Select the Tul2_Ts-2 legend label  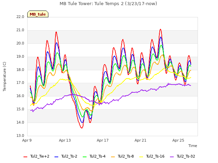click(x=69, y=156)
